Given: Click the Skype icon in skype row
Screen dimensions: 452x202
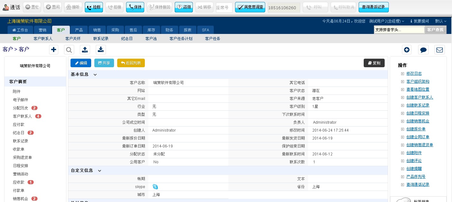Looking at the screenshot, I should click(x=155, y=187).
